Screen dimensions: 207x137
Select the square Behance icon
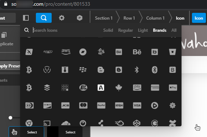119,52
